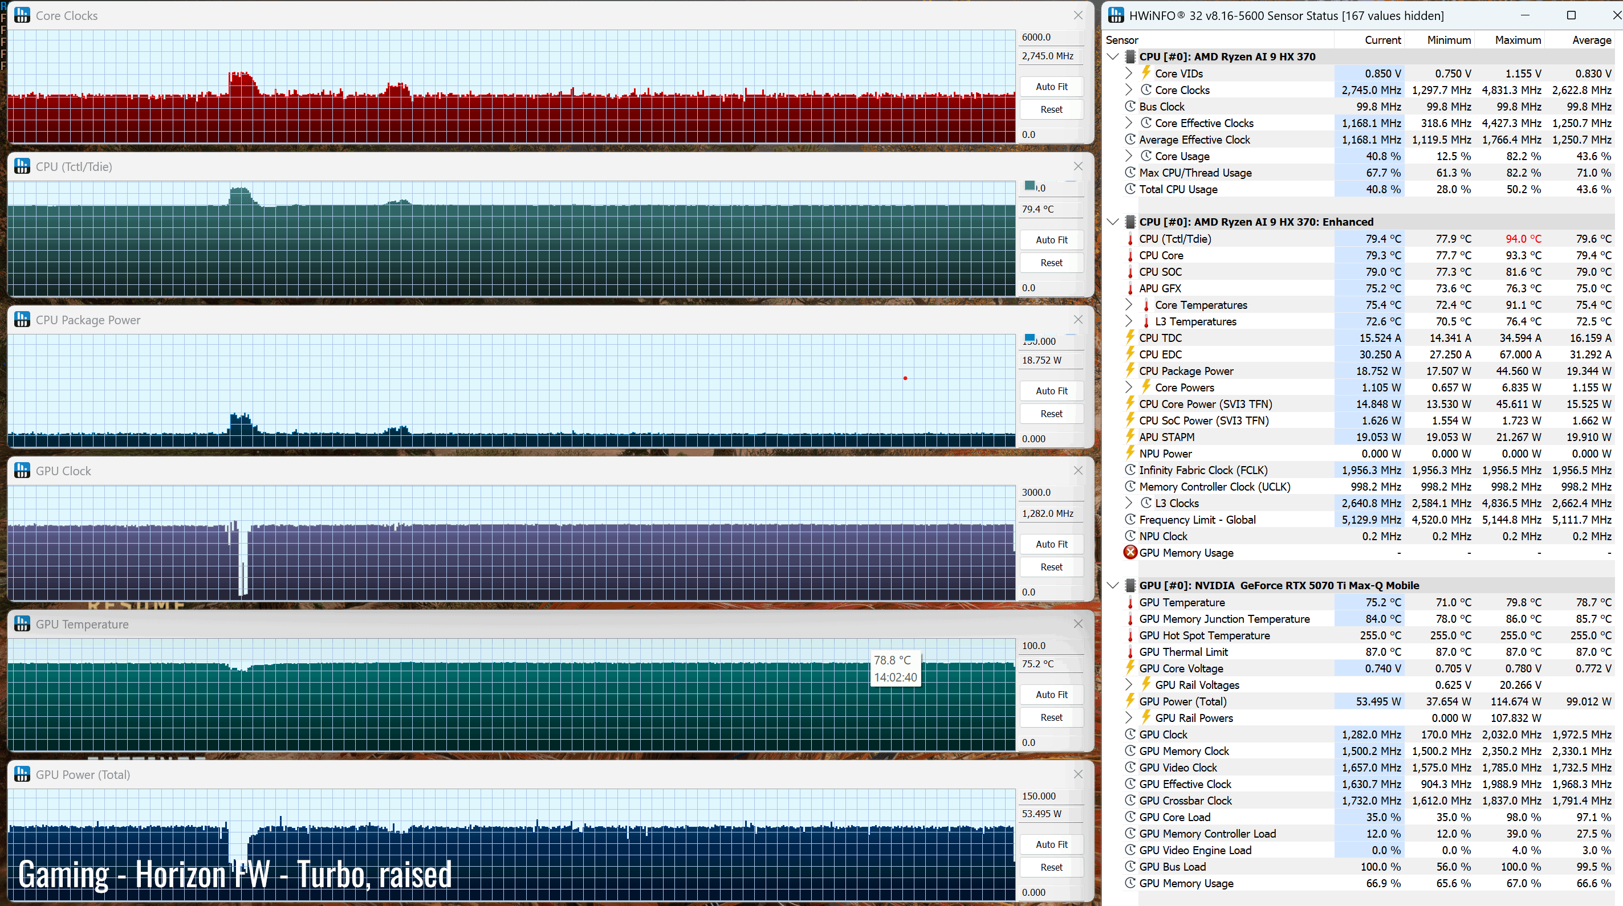Click lightning icon of GPU Core Voltage row

tap(1130, 667)
